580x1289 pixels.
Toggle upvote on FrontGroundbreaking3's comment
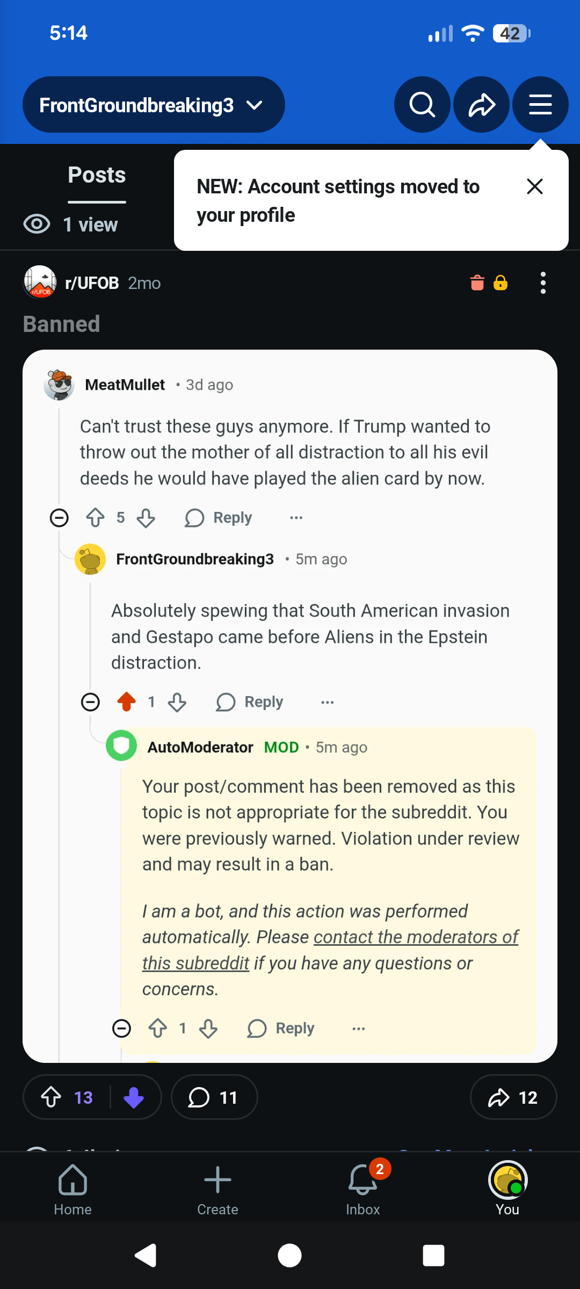[x=127, y=702]
